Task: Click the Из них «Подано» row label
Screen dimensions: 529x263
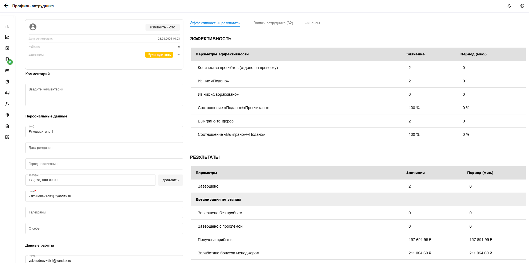Action: pyautogui.click(x=213, y=81)
